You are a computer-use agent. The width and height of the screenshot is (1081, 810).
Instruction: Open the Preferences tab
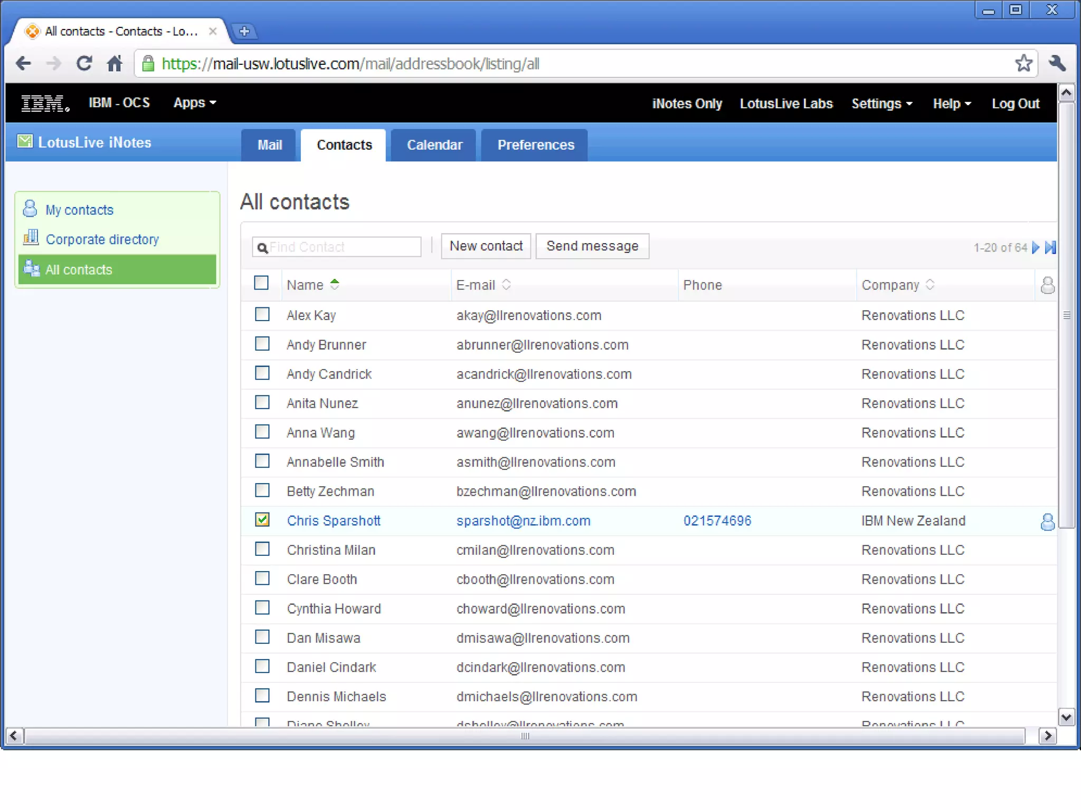pos(535,145)
